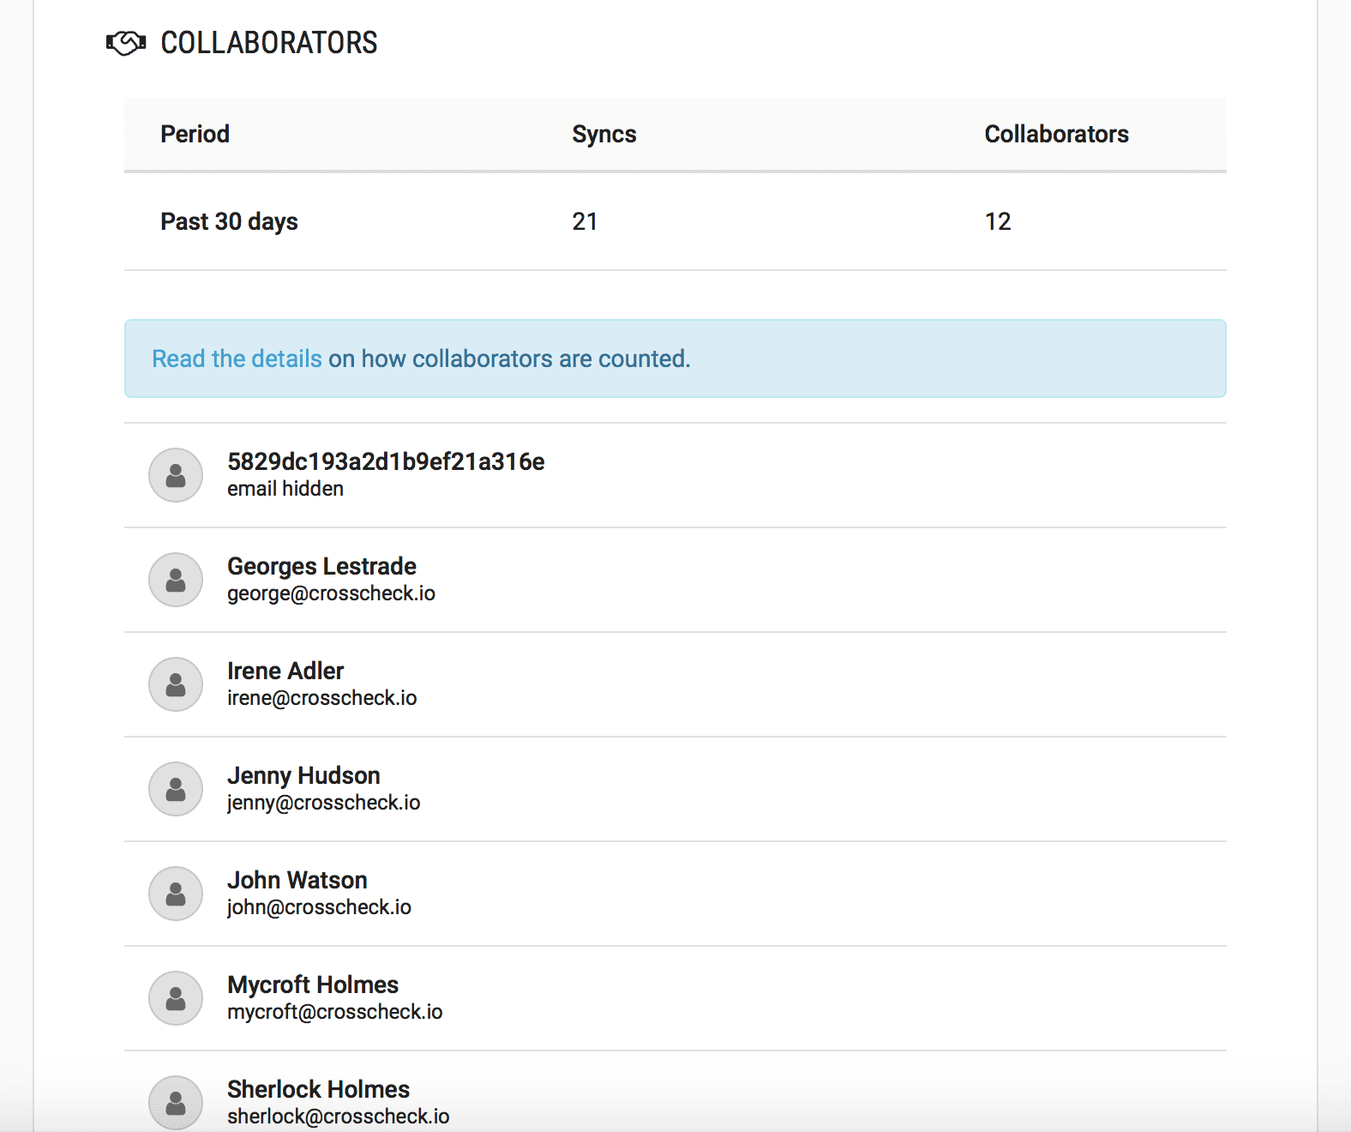The image size is (1351, 1132).
Task: Click the 'email hidden' label
Action: pos(285,489)
